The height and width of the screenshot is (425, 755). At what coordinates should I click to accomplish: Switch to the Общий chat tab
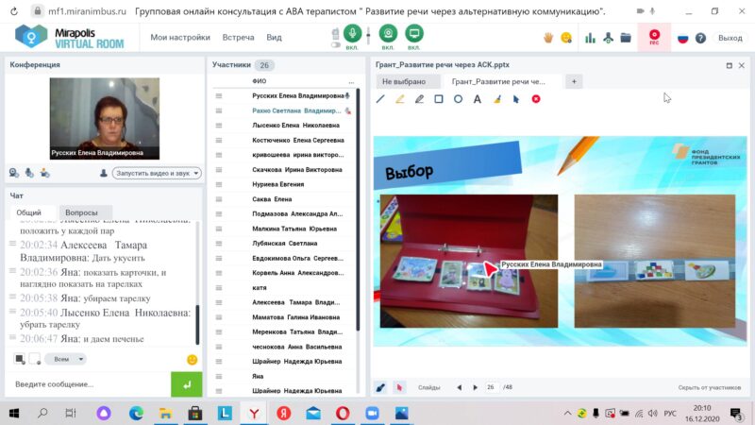tap(29, 212)
